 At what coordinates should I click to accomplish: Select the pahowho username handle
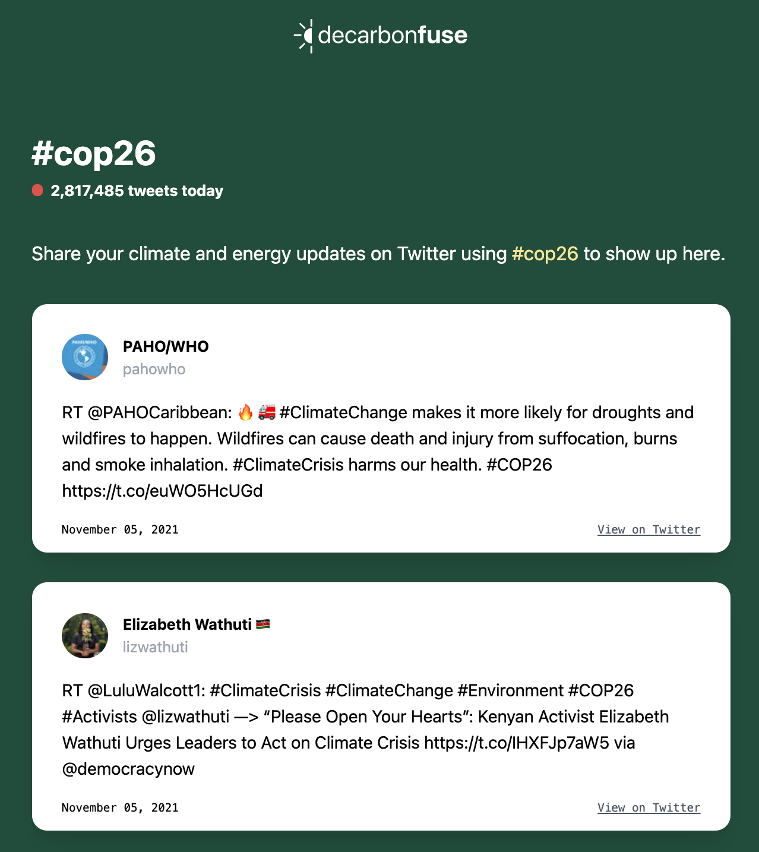click(154, 370)
